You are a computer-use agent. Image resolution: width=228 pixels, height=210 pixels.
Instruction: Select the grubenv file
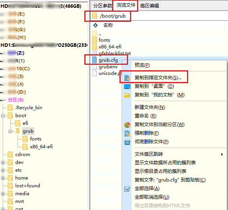108,67
